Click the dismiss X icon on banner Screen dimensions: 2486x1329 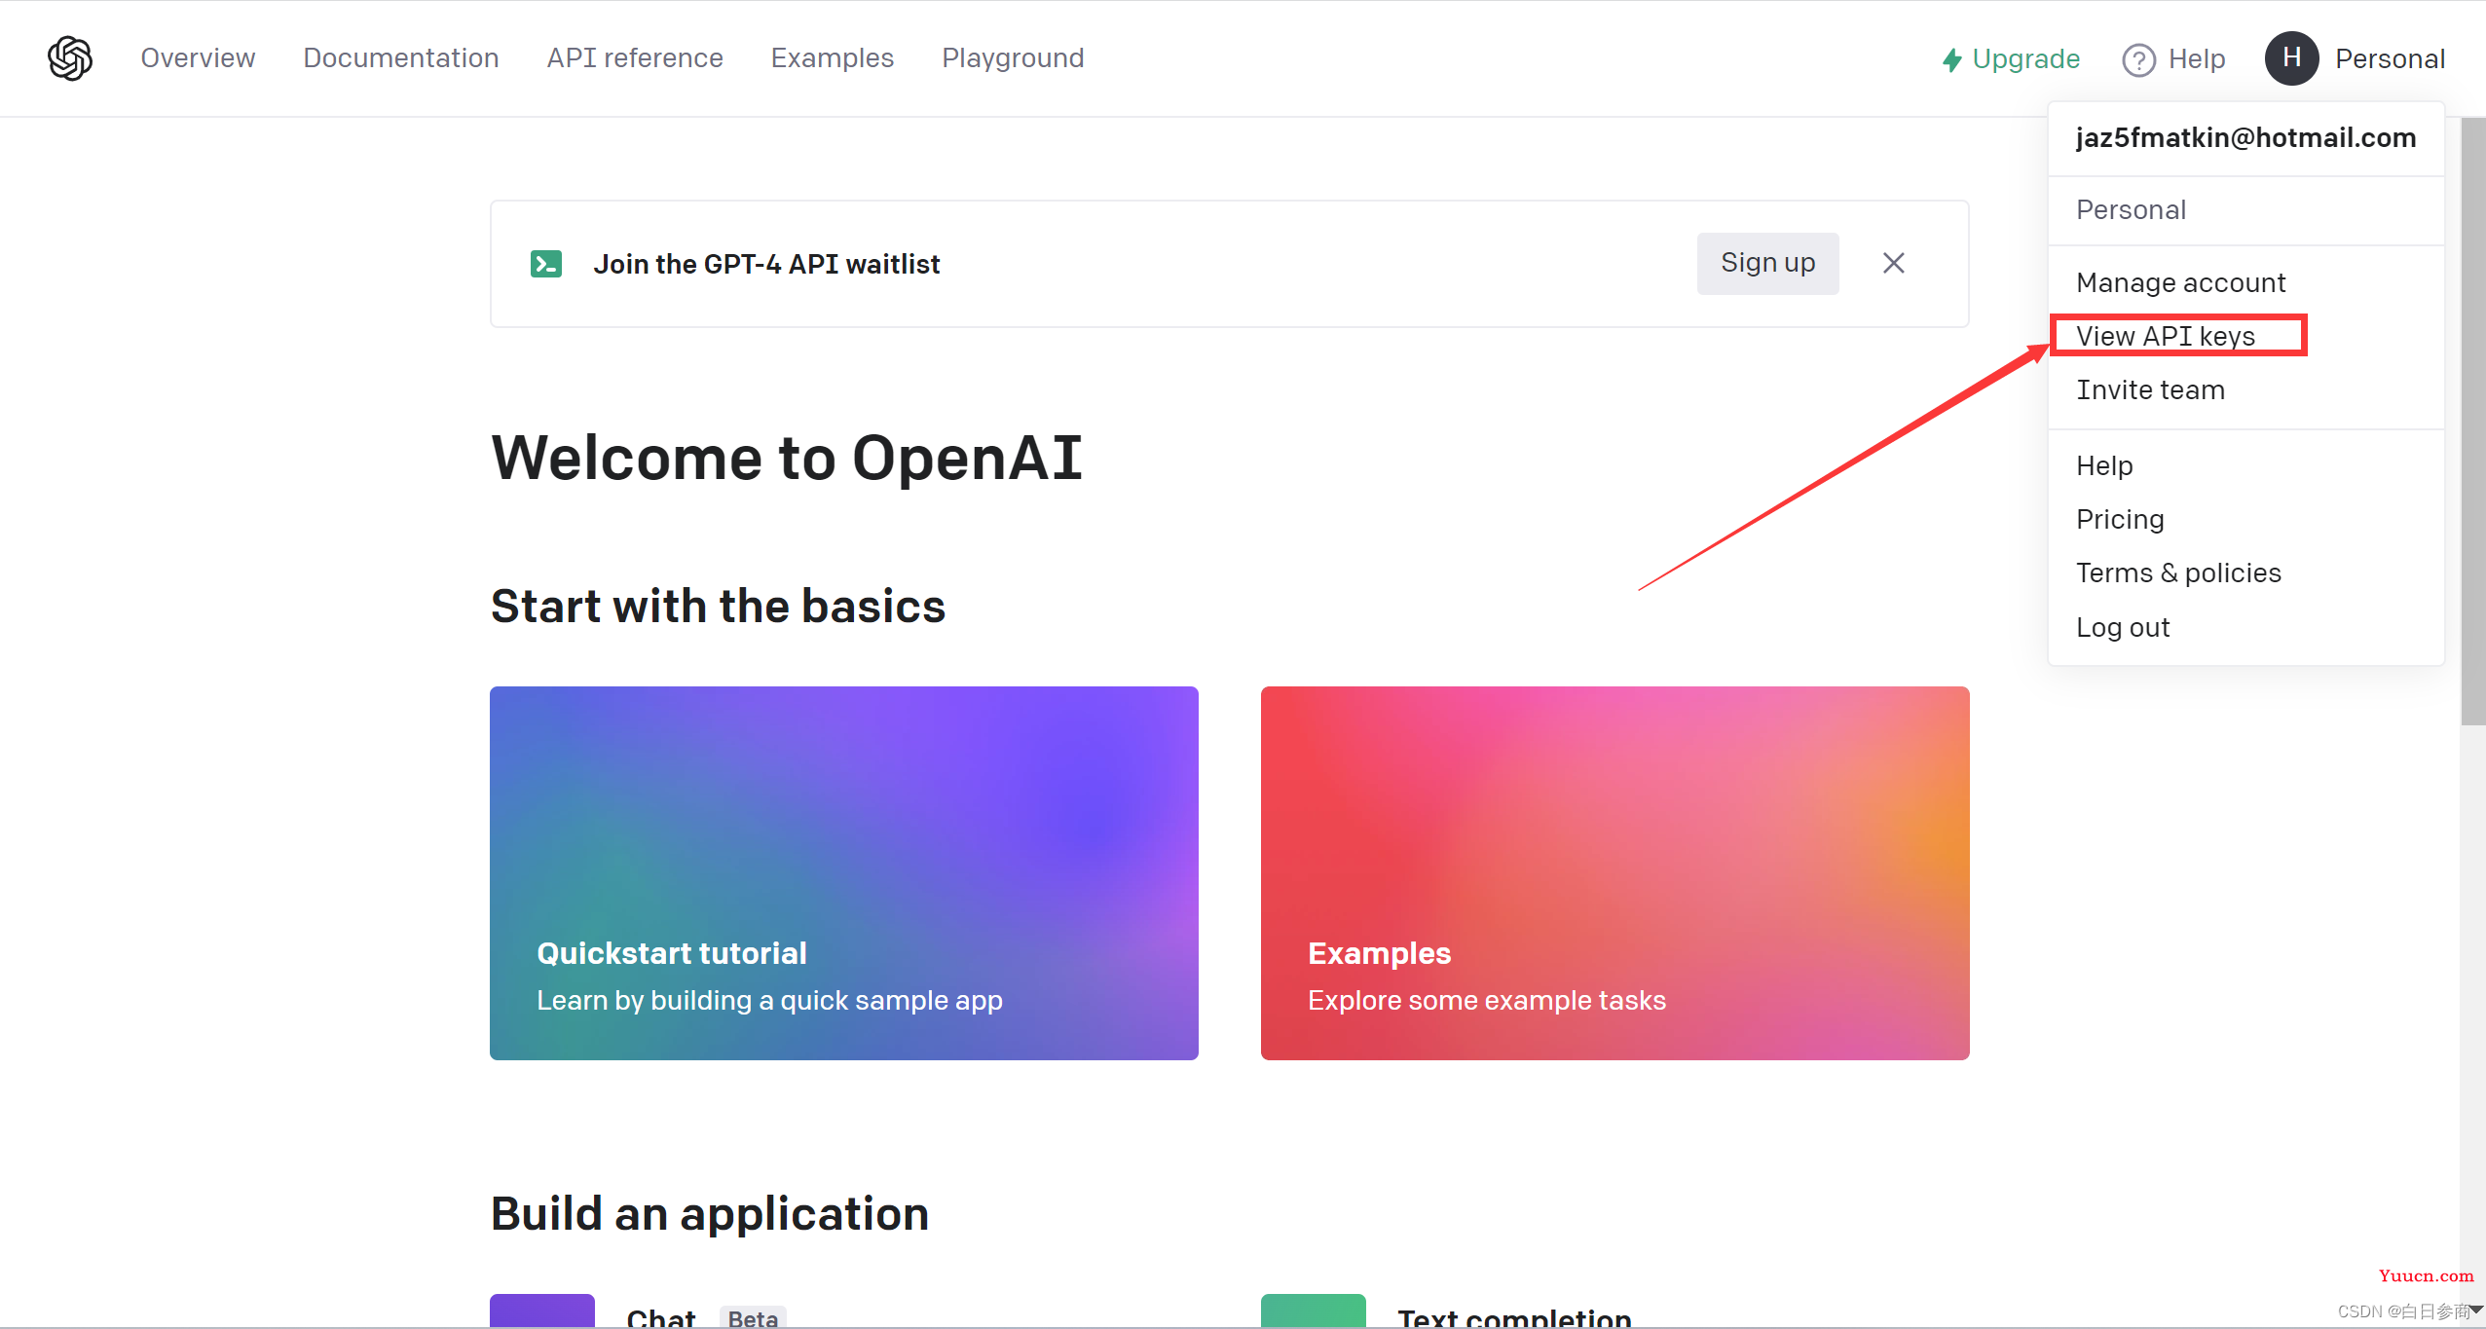tap(1896, 263)
